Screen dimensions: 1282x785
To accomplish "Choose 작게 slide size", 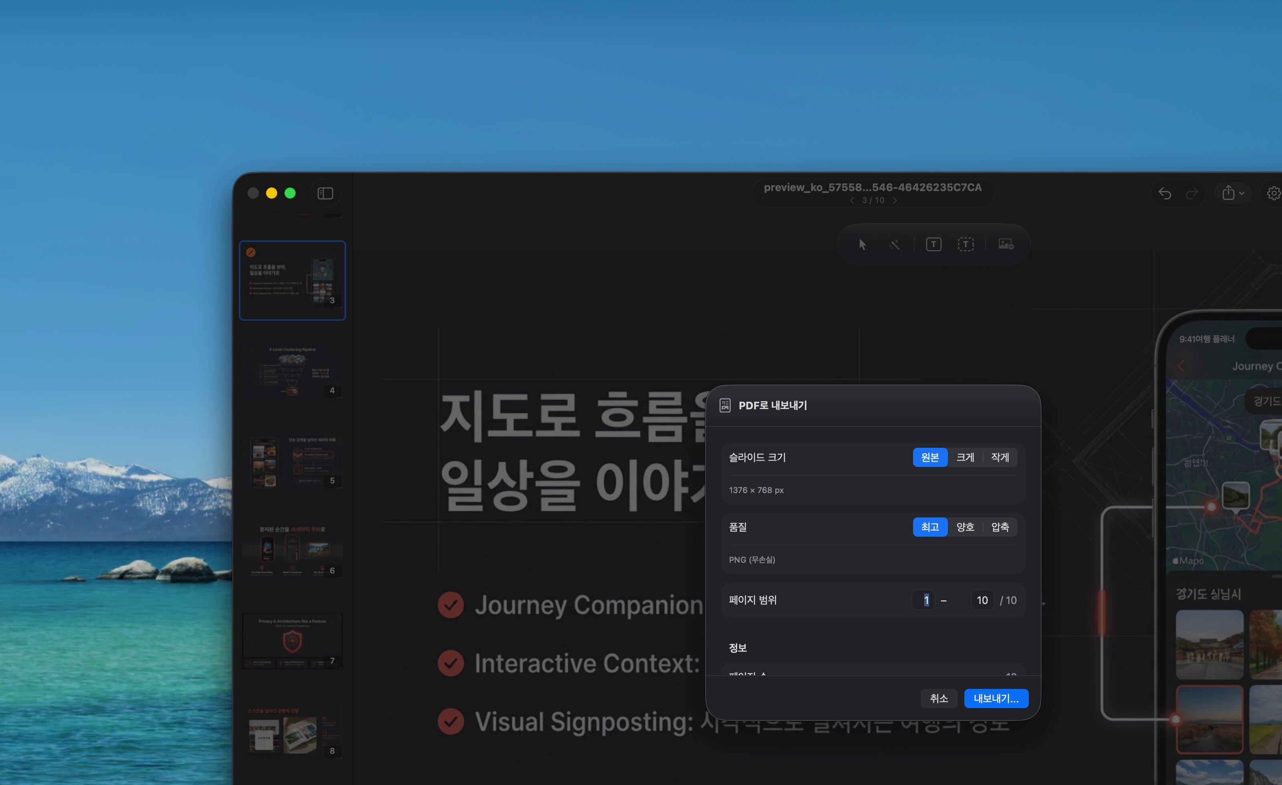I will pyautogui.click(x=1000, y=457).
